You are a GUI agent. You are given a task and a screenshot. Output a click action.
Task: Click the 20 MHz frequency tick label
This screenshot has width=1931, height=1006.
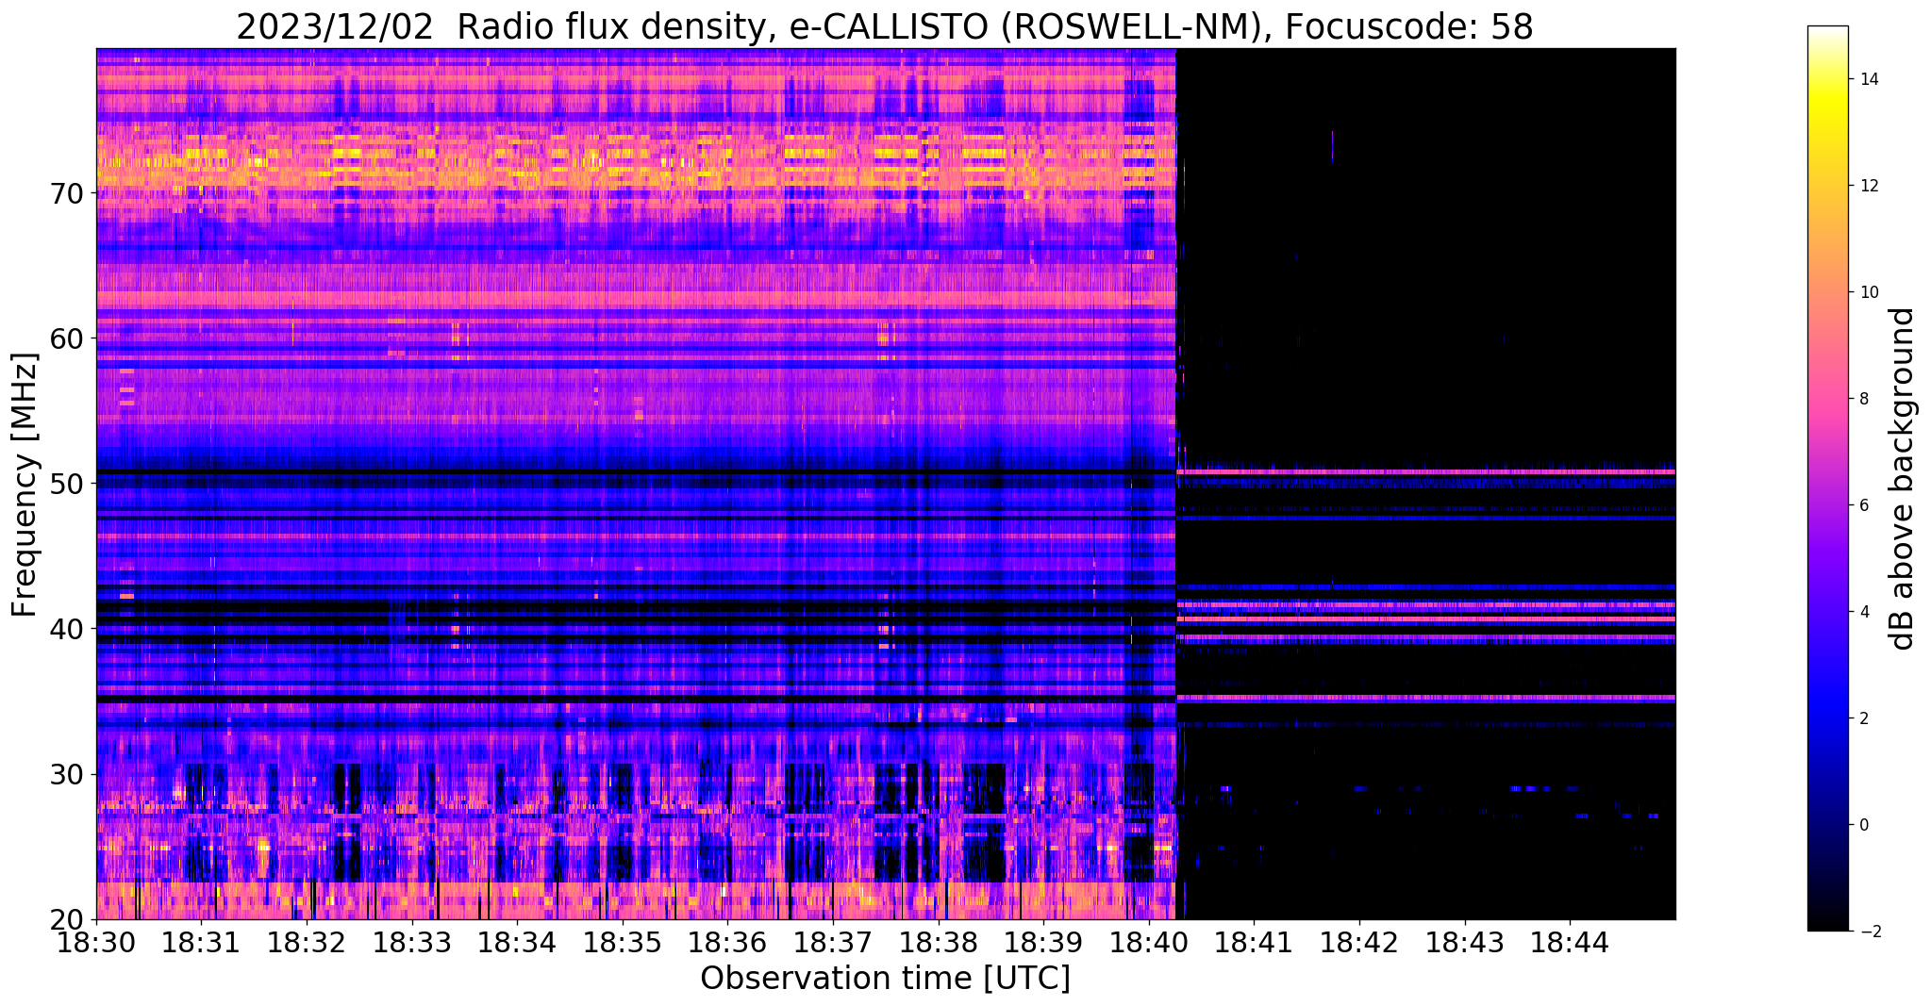coord(68,919)
